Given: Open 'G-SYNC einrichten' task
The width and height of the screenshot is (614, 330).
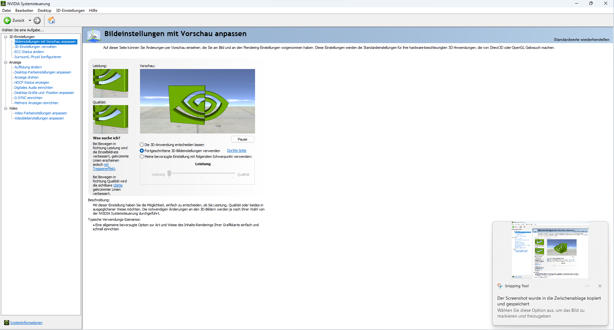Looking at the screenshot, I should coord(28,98).
